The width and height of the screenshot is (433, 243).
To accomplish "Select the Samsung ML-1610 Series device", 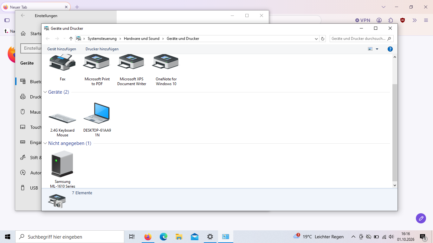I will [x=62, y=170].
